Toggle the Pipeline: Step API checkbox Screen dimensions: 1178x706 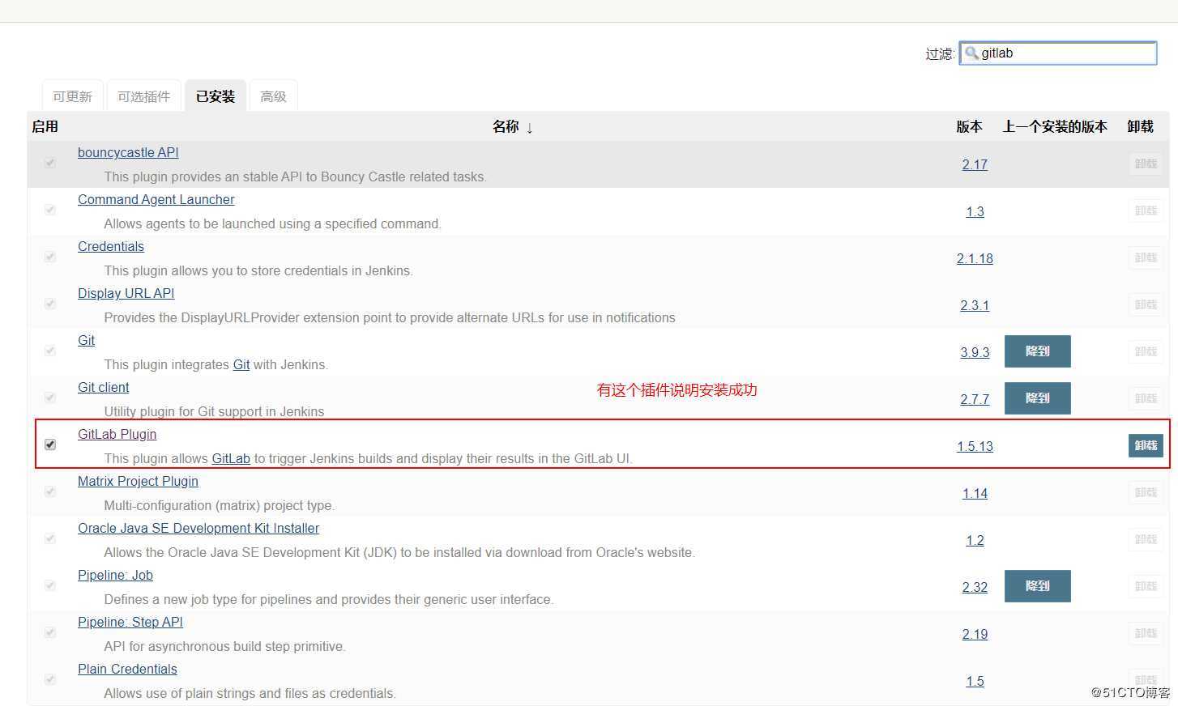tap(50, 632)
